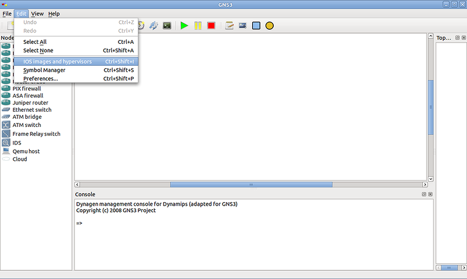Maximize the GNS3 window
Screen dimensions: 467x279
pyautogui.click(x=455, y=5)
